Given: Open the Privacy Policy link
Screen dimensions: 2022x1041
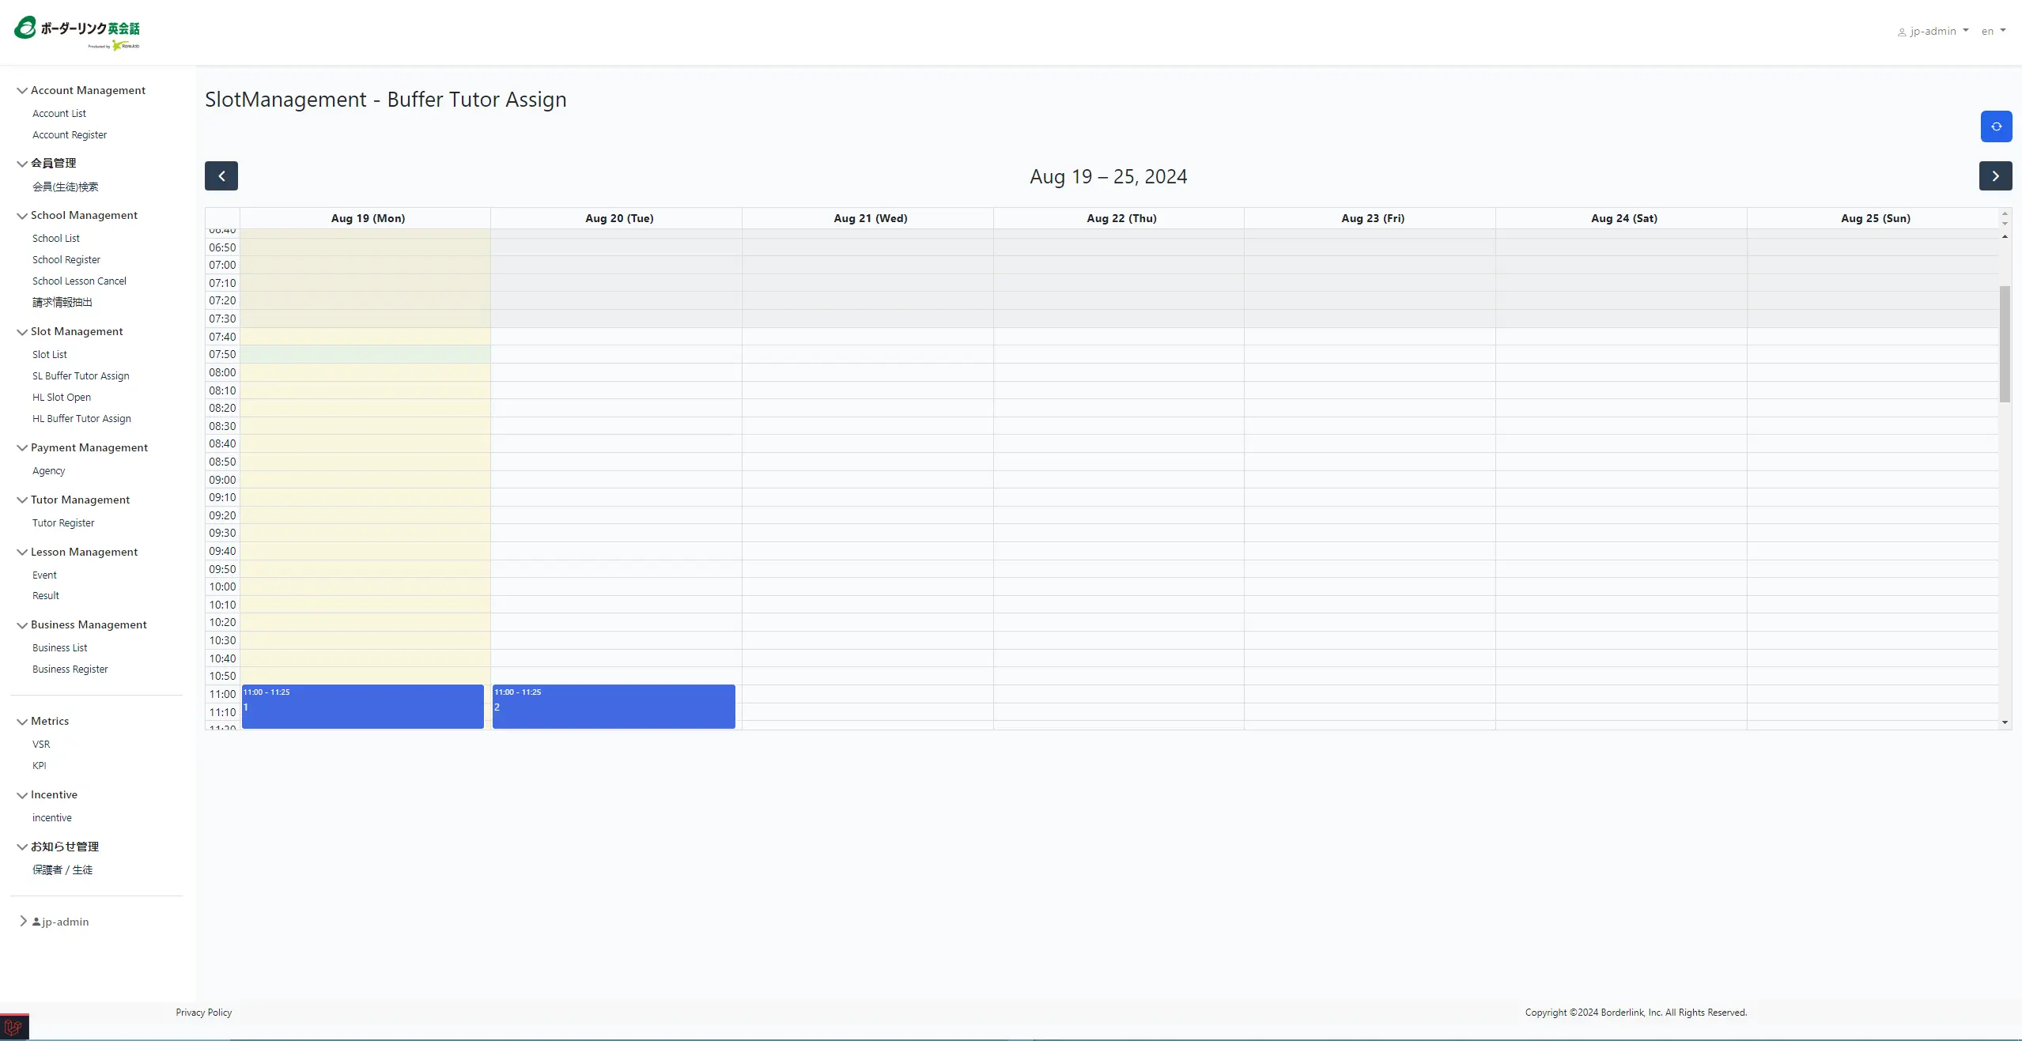Looking at the screenshot, I should (203, 1013).
